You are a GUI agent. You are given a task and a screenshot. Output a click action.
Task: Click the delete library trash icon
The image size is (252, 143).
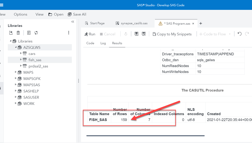(18, 33)
